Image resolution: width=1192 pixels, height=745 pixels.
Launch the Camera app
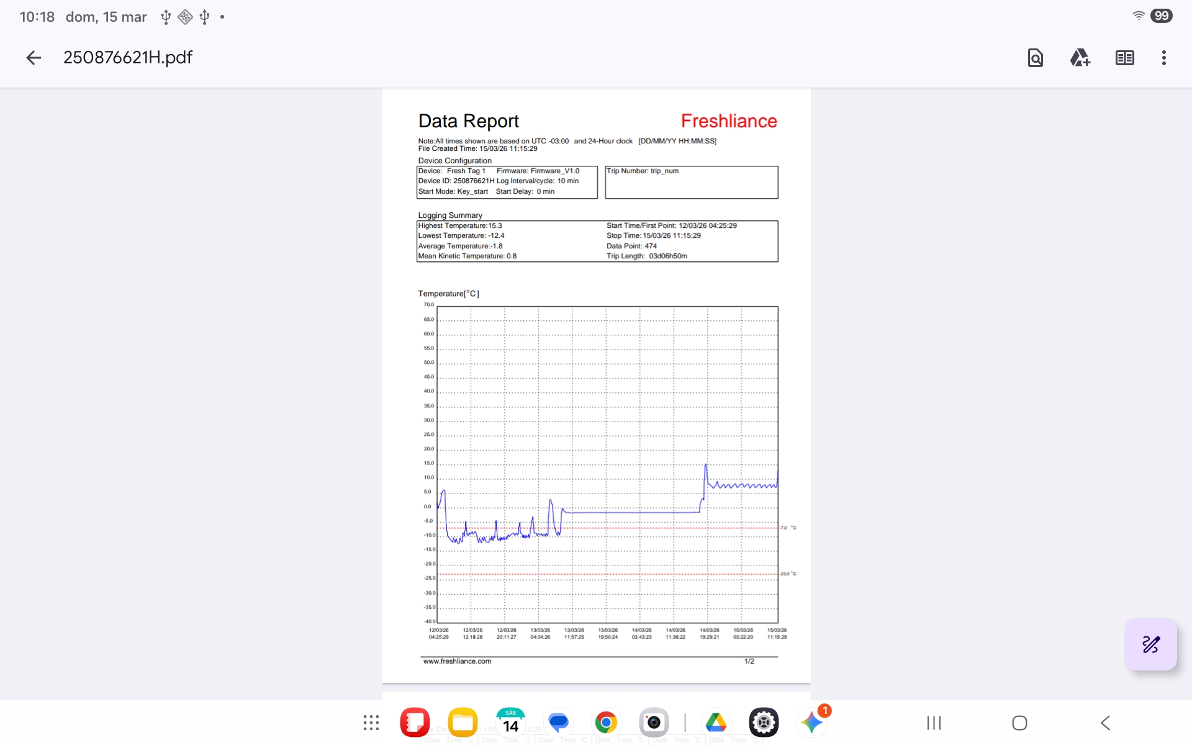(x=654, y=723)
